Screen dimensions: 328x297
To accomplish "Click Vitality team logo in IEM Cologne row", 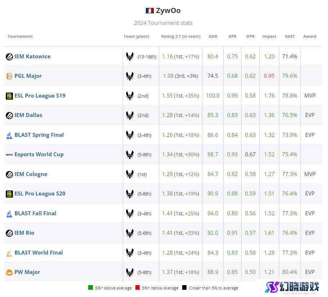I will pos(130,174).
